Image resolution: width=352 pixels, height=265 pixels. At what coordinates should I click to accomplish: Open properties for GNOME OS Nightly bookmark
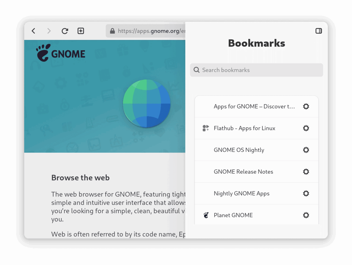point(306,150)
